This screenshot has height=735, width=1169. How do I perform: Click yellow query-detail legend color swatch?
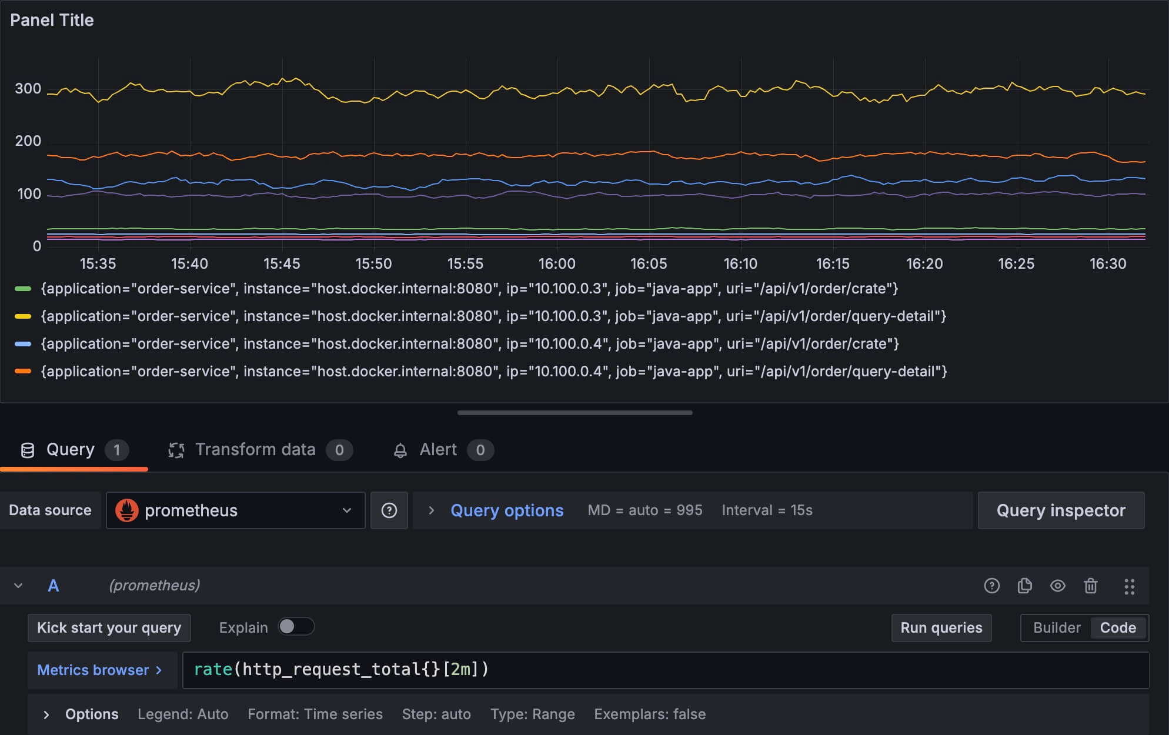pyautogui.click(x=23, y=316)
